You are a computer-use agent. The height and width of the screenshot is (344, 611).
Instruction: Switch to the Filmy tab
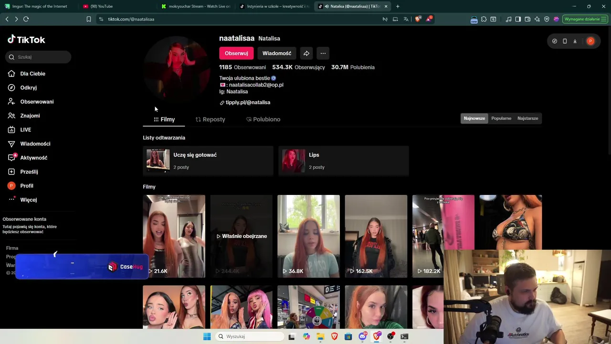click(x=164, y=119)
